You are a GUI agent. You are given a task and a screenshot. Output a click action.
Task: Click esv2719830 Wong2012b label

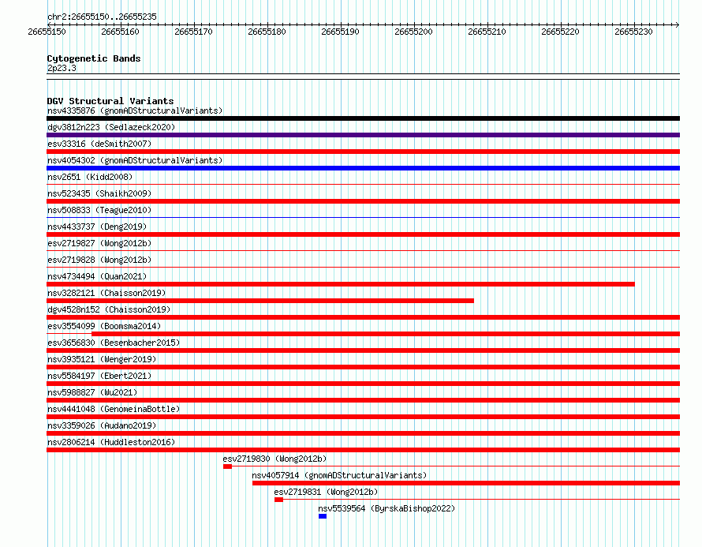[x=275, y=459]
